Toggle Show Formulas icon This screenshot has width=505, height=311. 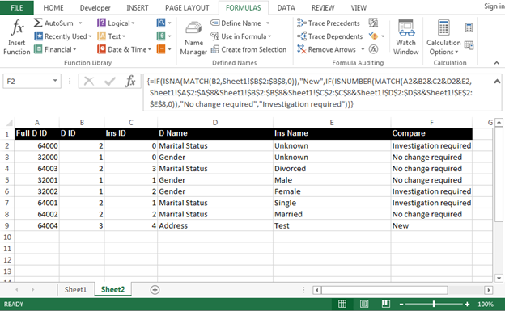point(373,23)
